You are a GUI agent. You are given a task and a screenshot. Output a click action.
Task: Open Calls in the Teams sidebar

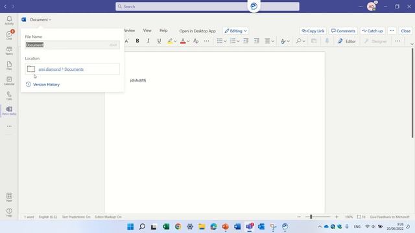pyautogui.click(x=9, y=96)
